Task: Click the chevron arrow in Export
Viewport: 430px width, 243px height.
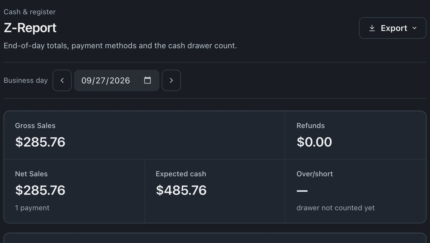Action: [x=414, y=28]
